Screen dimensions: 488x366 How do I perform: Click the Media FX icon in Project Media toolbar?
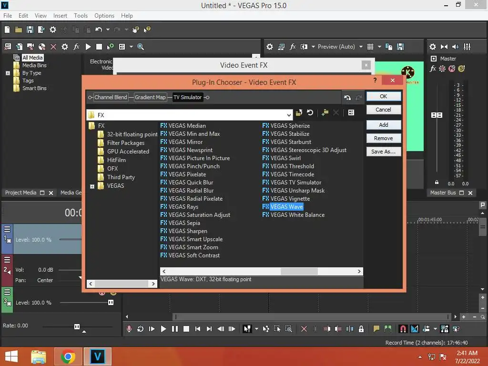click(x=76, y=47)
